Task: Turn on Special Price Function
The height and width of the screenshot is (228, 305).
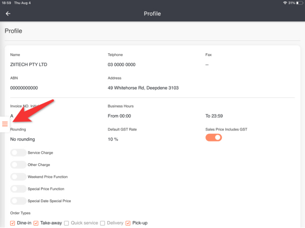Action: click(x=18, y=189)
